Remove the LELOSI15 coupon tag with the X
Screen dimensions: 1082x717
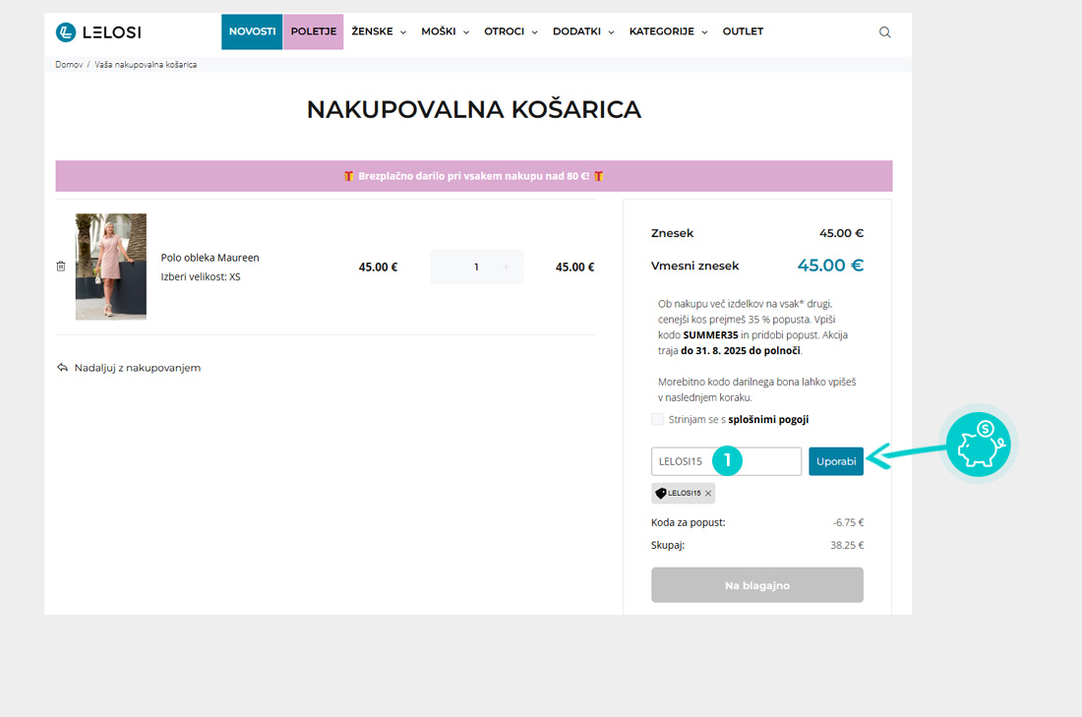click(708, 493)
